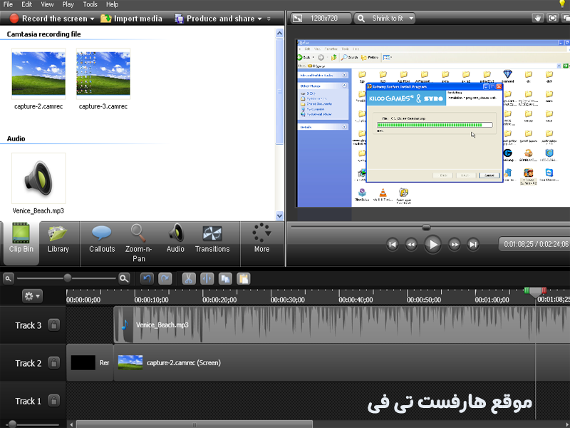The image size is (570, 428).
Task: Toggle the lock on Track 2
Action: [x=54, y=363]
